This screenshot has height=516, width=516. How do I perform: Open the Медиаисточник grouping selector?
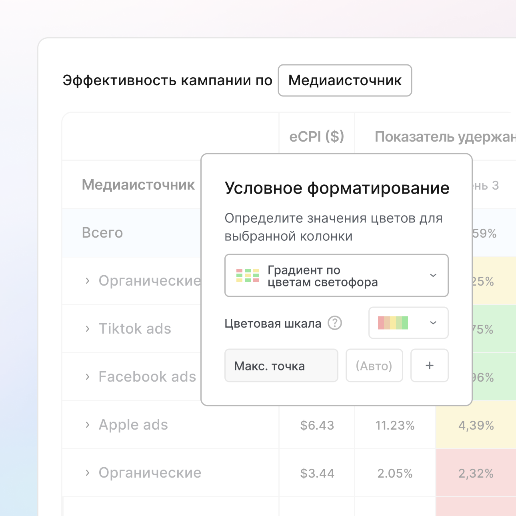point(344,80)
